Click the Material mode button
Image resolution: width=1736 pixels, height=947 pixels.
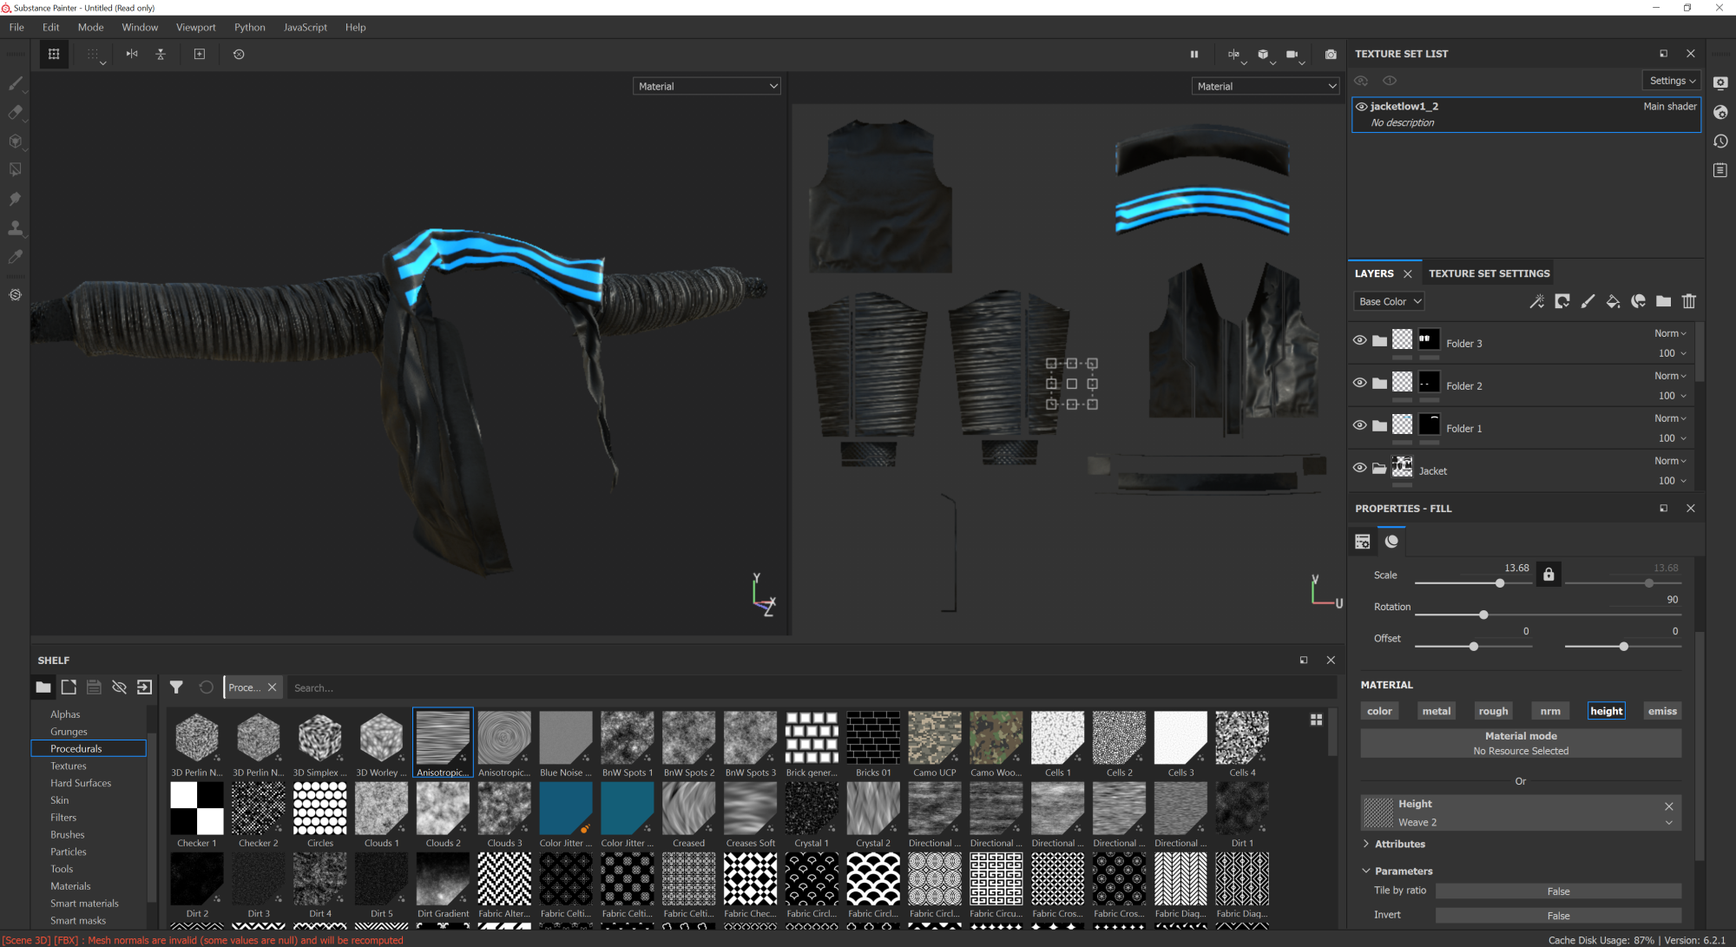pos(1521,743)
